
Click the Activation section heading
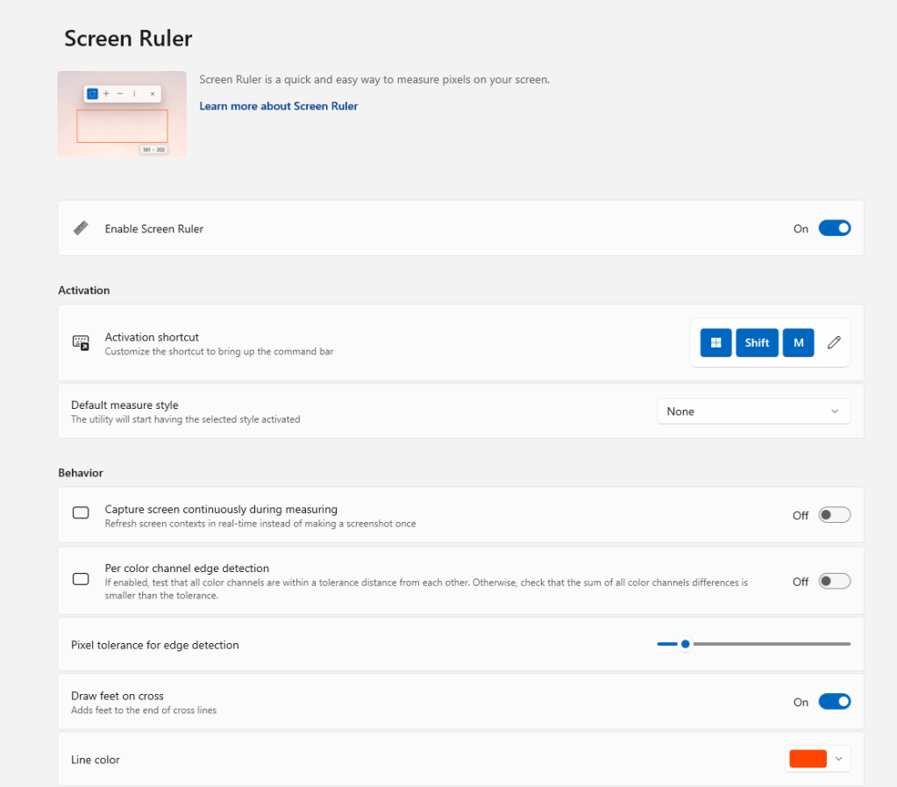click(x=84, y=290)
